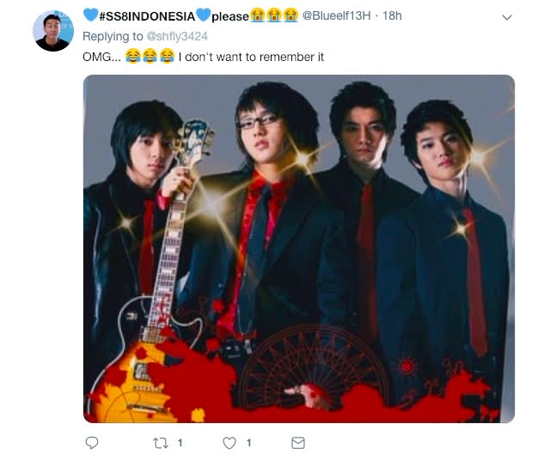Open the #SS8INDONESIA display name profile
The height and width of the screenshot is (454, 544).
(x=191, y=16)
